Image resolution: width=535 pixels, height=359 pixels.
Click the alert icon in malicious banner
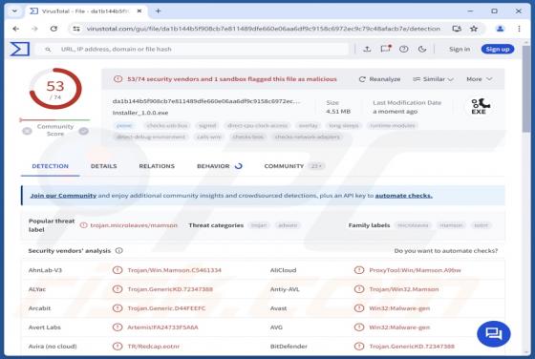click(x=118, y=79)
